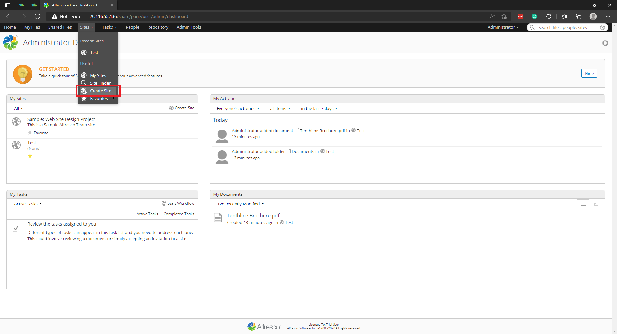Screen dimensions: 617x334
Task: Switch My Documents to simple view
Action: point(583,204)
